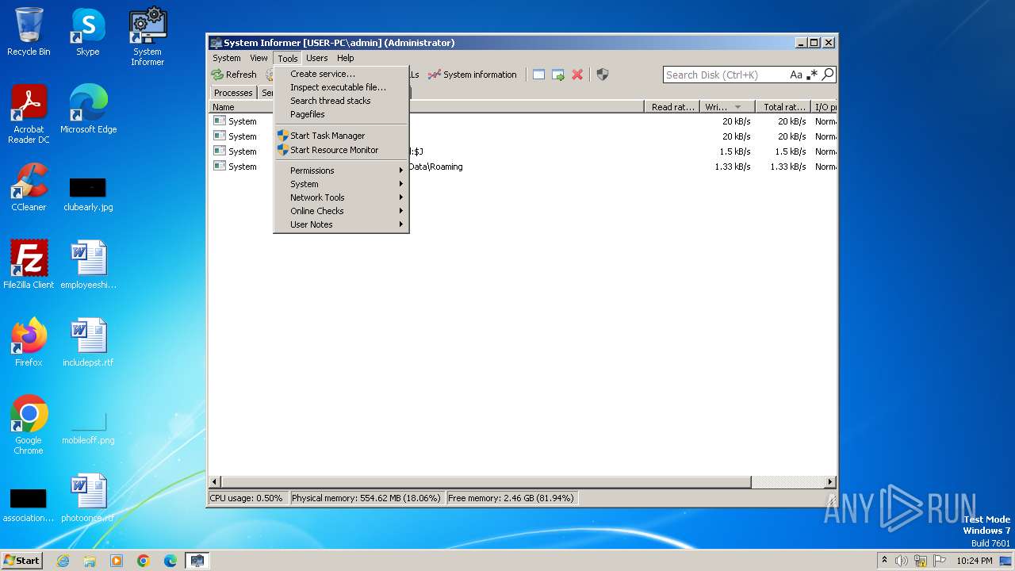Viewport: 1015px width, 571px height.
Task: Close the Tools menu by clicking Tools
Action: coord(288,58)
